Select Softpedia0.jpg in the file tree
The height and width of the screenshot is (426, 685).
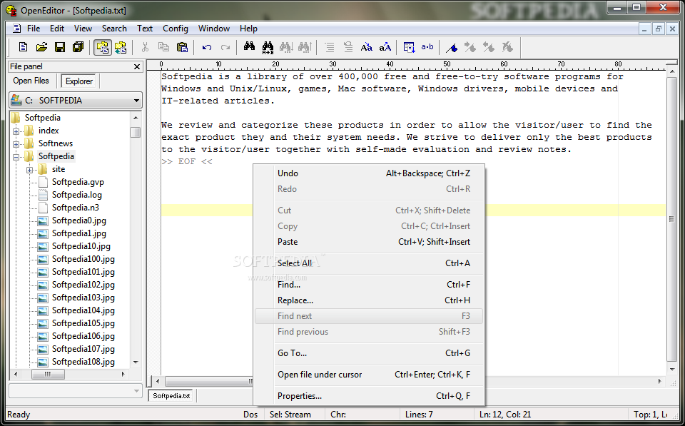tap(78, 220)
